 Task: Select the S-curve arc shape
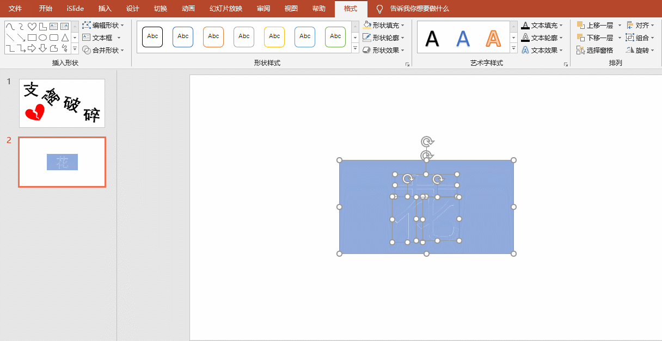tap(21, 27)
